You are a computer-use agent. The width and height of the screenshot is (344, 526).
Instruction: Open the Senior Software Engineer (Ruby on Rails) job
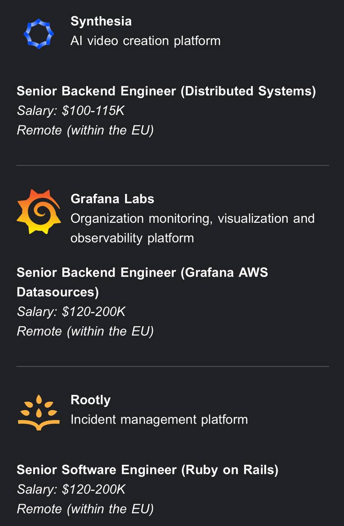point(147,470)
